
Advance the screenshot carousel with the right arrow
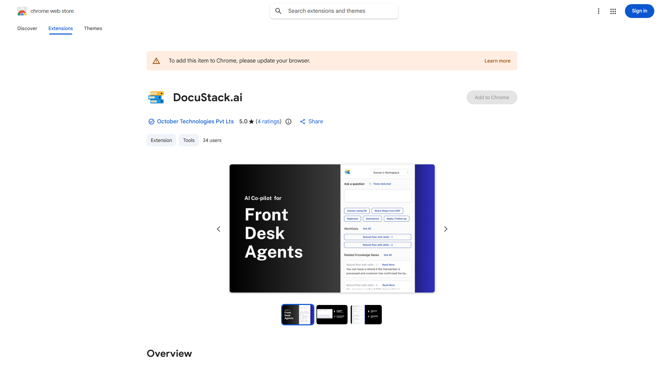(x=445, y=229)
